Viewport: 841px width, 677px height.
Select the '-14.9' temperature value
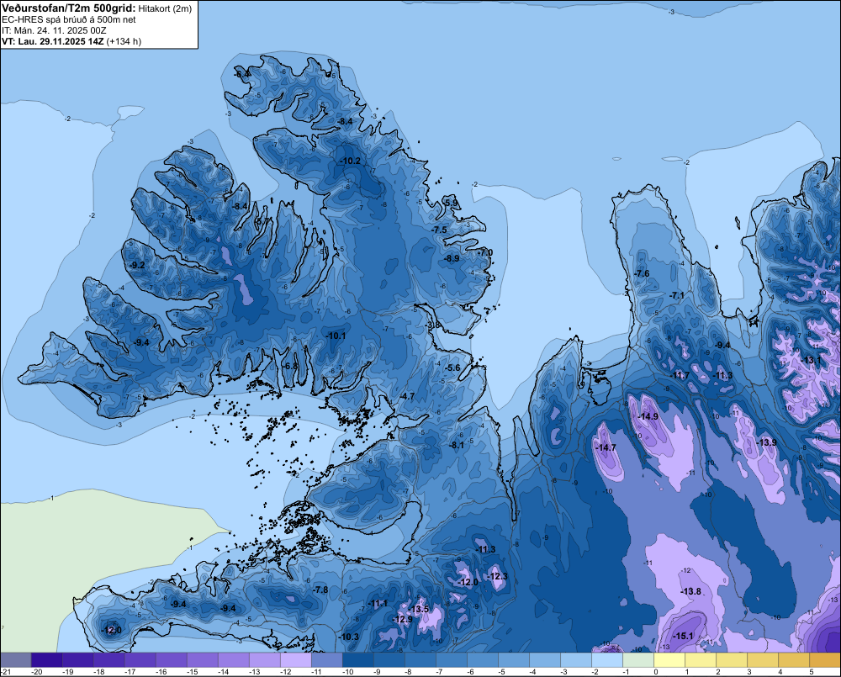(x=648, y=417)
